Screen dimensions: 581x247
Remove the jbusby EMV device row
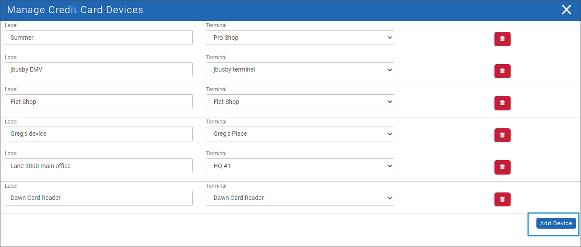click(502, 71)
